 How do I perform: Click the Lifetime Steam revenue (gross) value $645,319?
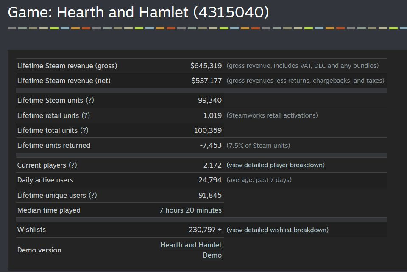pos(206,66)
